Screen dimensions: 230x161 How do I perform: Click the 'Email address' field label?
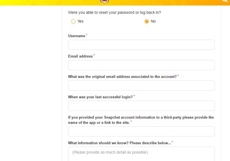click(x=80, y=56)
